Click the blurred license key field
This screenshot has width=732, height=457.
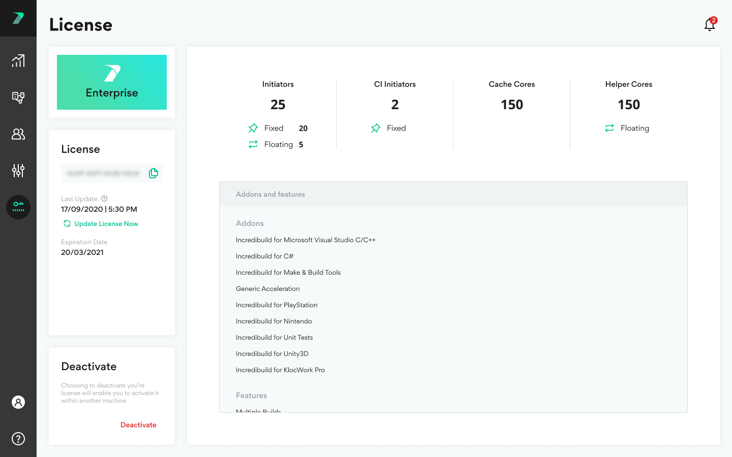[x=103, y=173]
